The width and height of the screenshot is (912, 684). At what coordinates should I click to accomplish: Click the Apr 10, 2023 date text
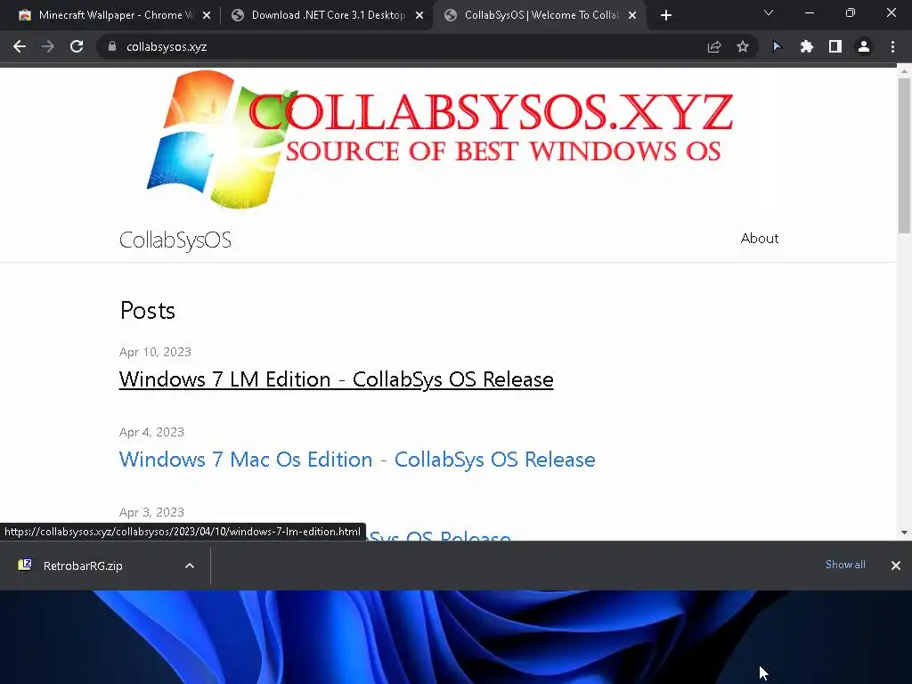point(155,352)
